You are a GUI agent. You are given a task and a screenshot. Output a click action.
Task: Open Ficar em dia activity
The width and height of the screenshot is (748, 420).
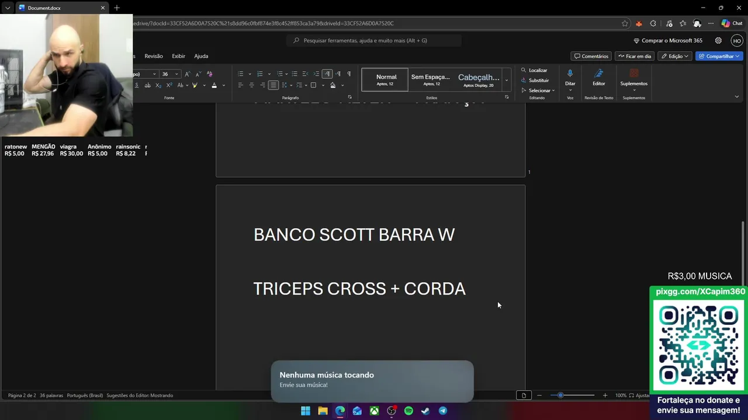(635, 56)
